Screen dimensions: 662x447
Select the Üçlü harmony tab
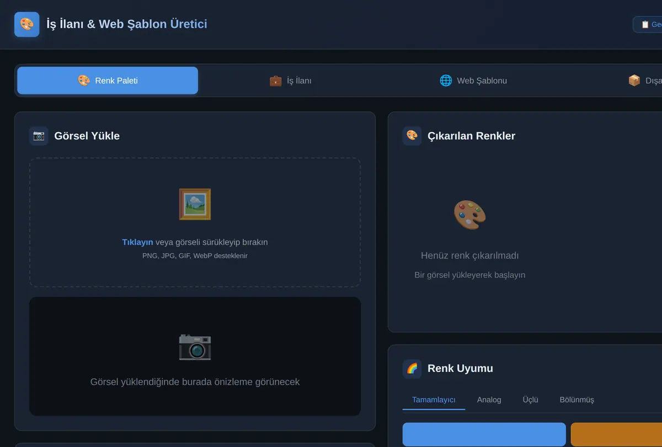point(530,400)
